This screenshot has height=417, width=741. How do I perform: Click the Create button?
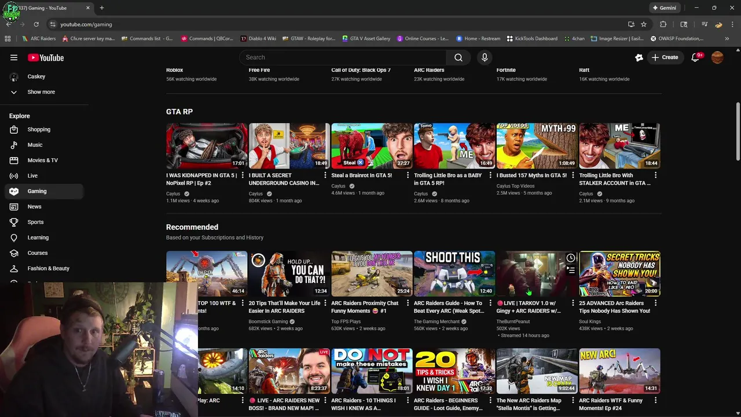665,57
